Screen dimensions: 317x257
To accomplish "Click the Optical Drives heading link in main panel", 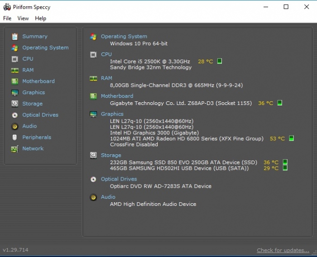I will coord(119,179).
